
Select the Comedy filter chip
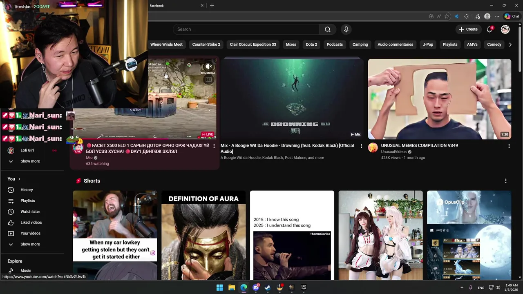[494, 45]
